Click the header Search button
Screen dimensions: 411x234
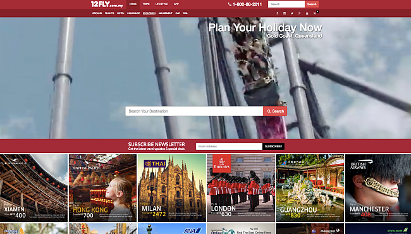[x=312, y=4]
